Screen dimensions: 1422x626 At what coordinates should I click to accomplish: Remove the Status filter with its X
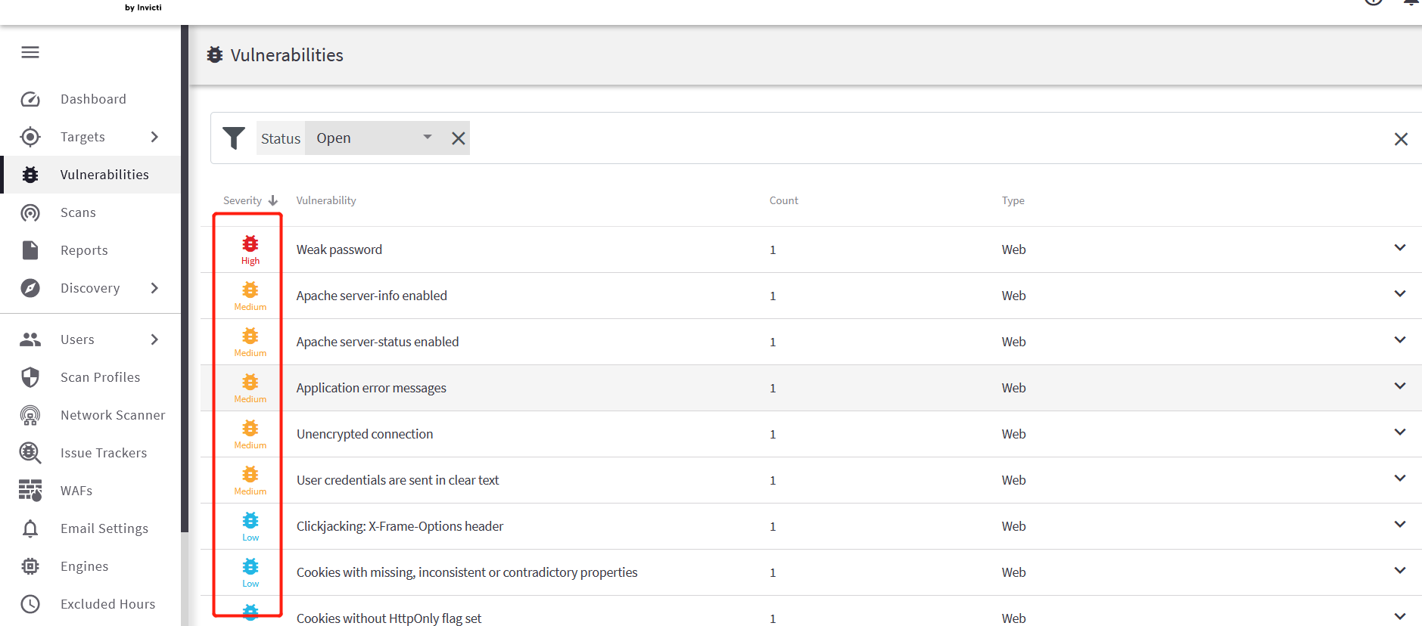coord(459,138)
